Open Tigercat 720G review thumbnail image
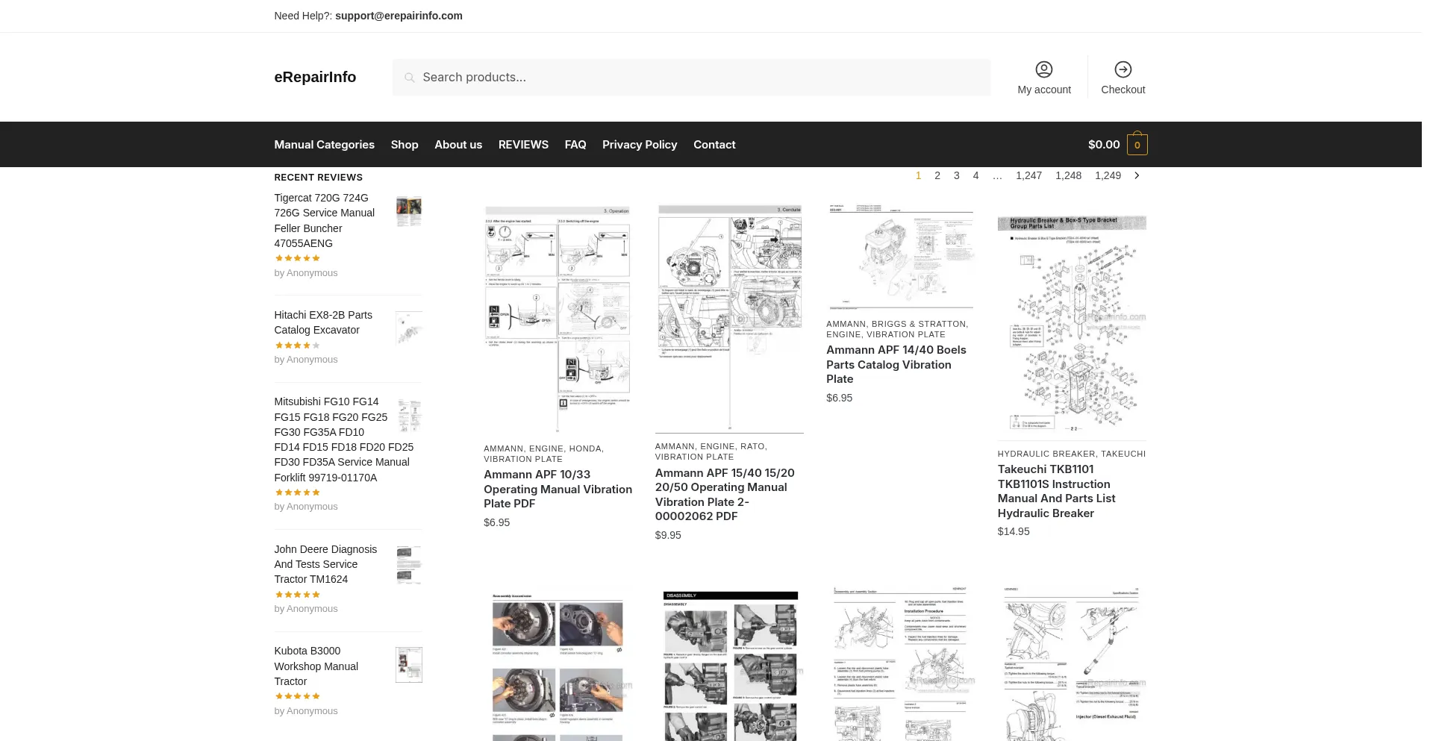This screenshot has width=1433, height=741. 408,212
